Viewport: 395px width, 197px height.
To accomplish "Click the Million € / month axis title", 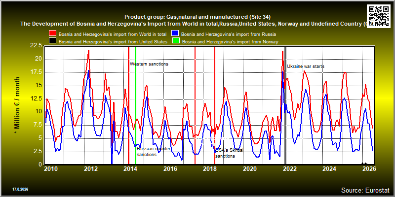I will coord(17,105).
